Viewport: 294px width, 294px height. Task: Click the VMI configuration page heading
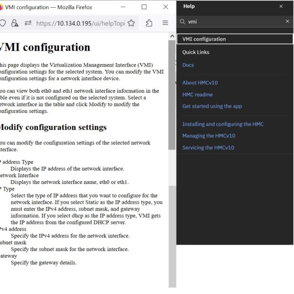[45, 47]
